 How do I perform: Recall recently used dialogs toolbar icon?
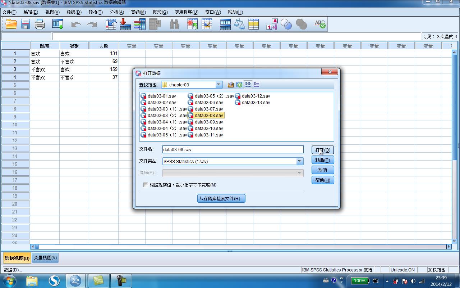[57, 24]
